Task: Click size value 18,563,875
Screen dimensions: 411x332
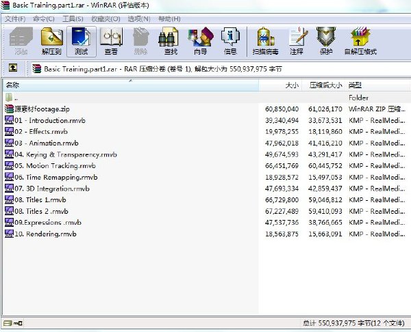Action: click(282, 234)
